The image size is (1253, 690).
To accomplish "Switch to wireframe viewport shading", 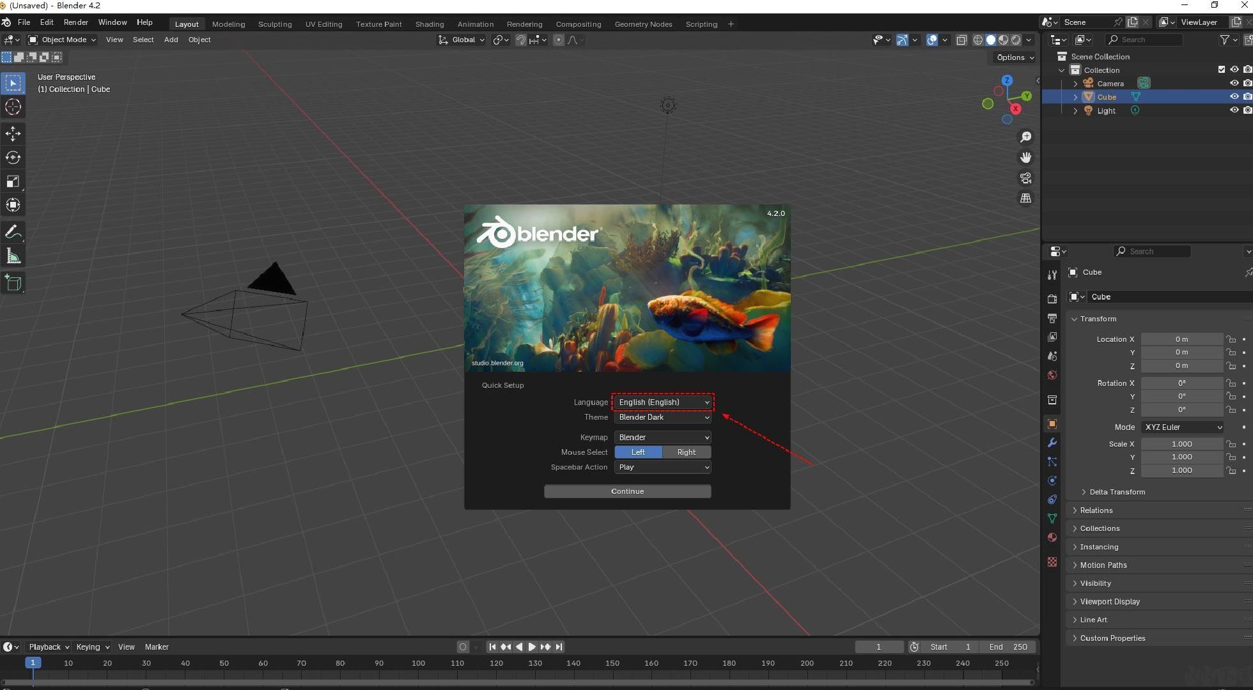I will click(x=977, y=40).
